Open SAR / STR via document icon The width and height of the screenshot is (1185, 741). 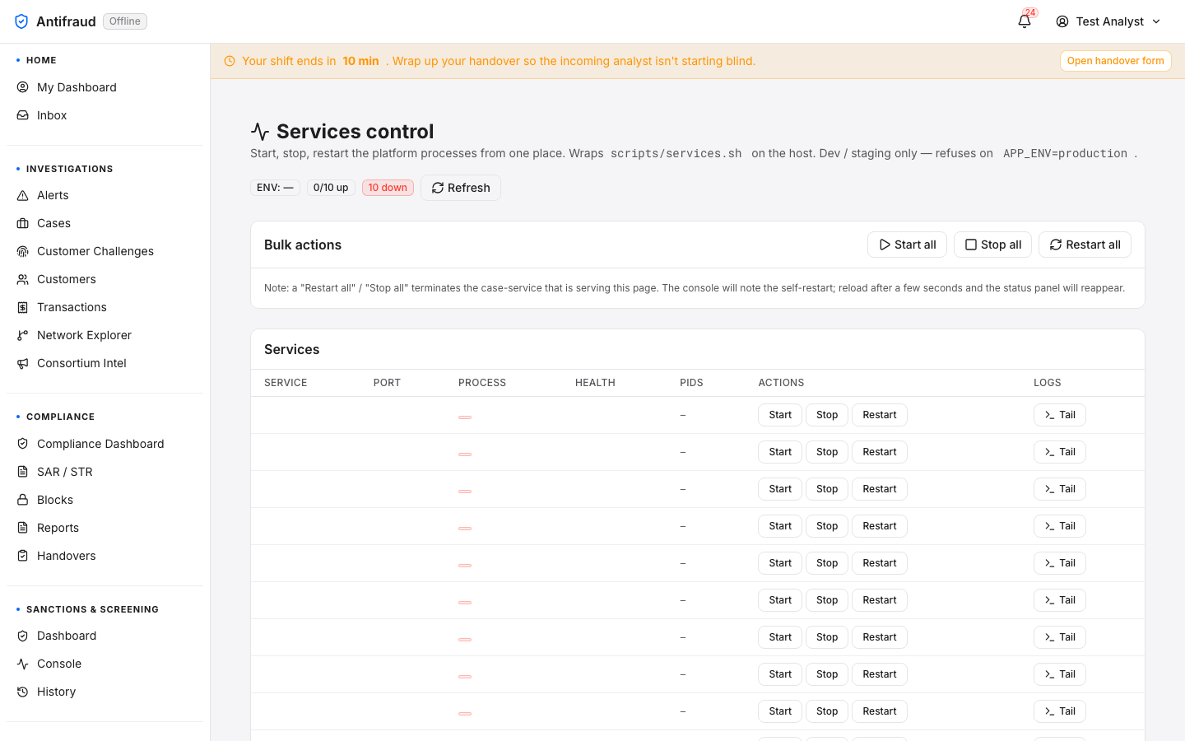(x=23, y=472)
